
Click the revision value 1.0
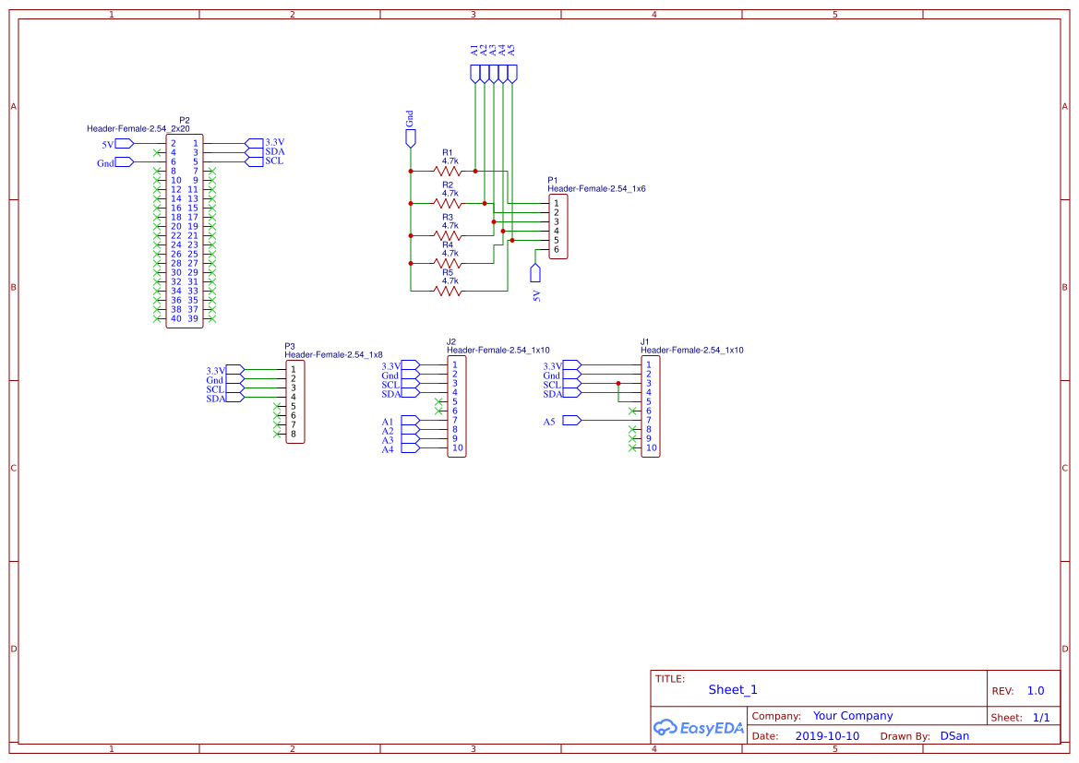(1035, 691)
